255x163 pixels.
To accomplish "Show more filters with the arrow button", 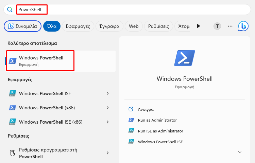I will click(x=198, y=26).
